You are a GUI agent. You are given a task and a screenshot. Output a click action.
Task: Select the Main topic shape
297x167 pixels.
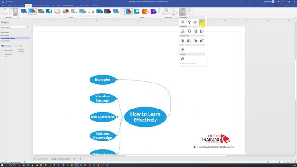[6, 46]
